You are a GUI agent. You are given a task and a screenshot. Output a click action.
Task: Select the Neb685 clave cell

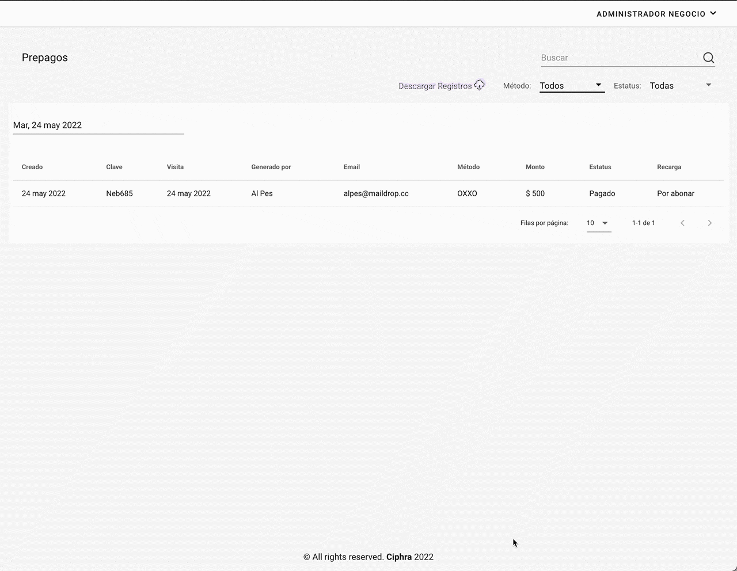tap(119, 193)
